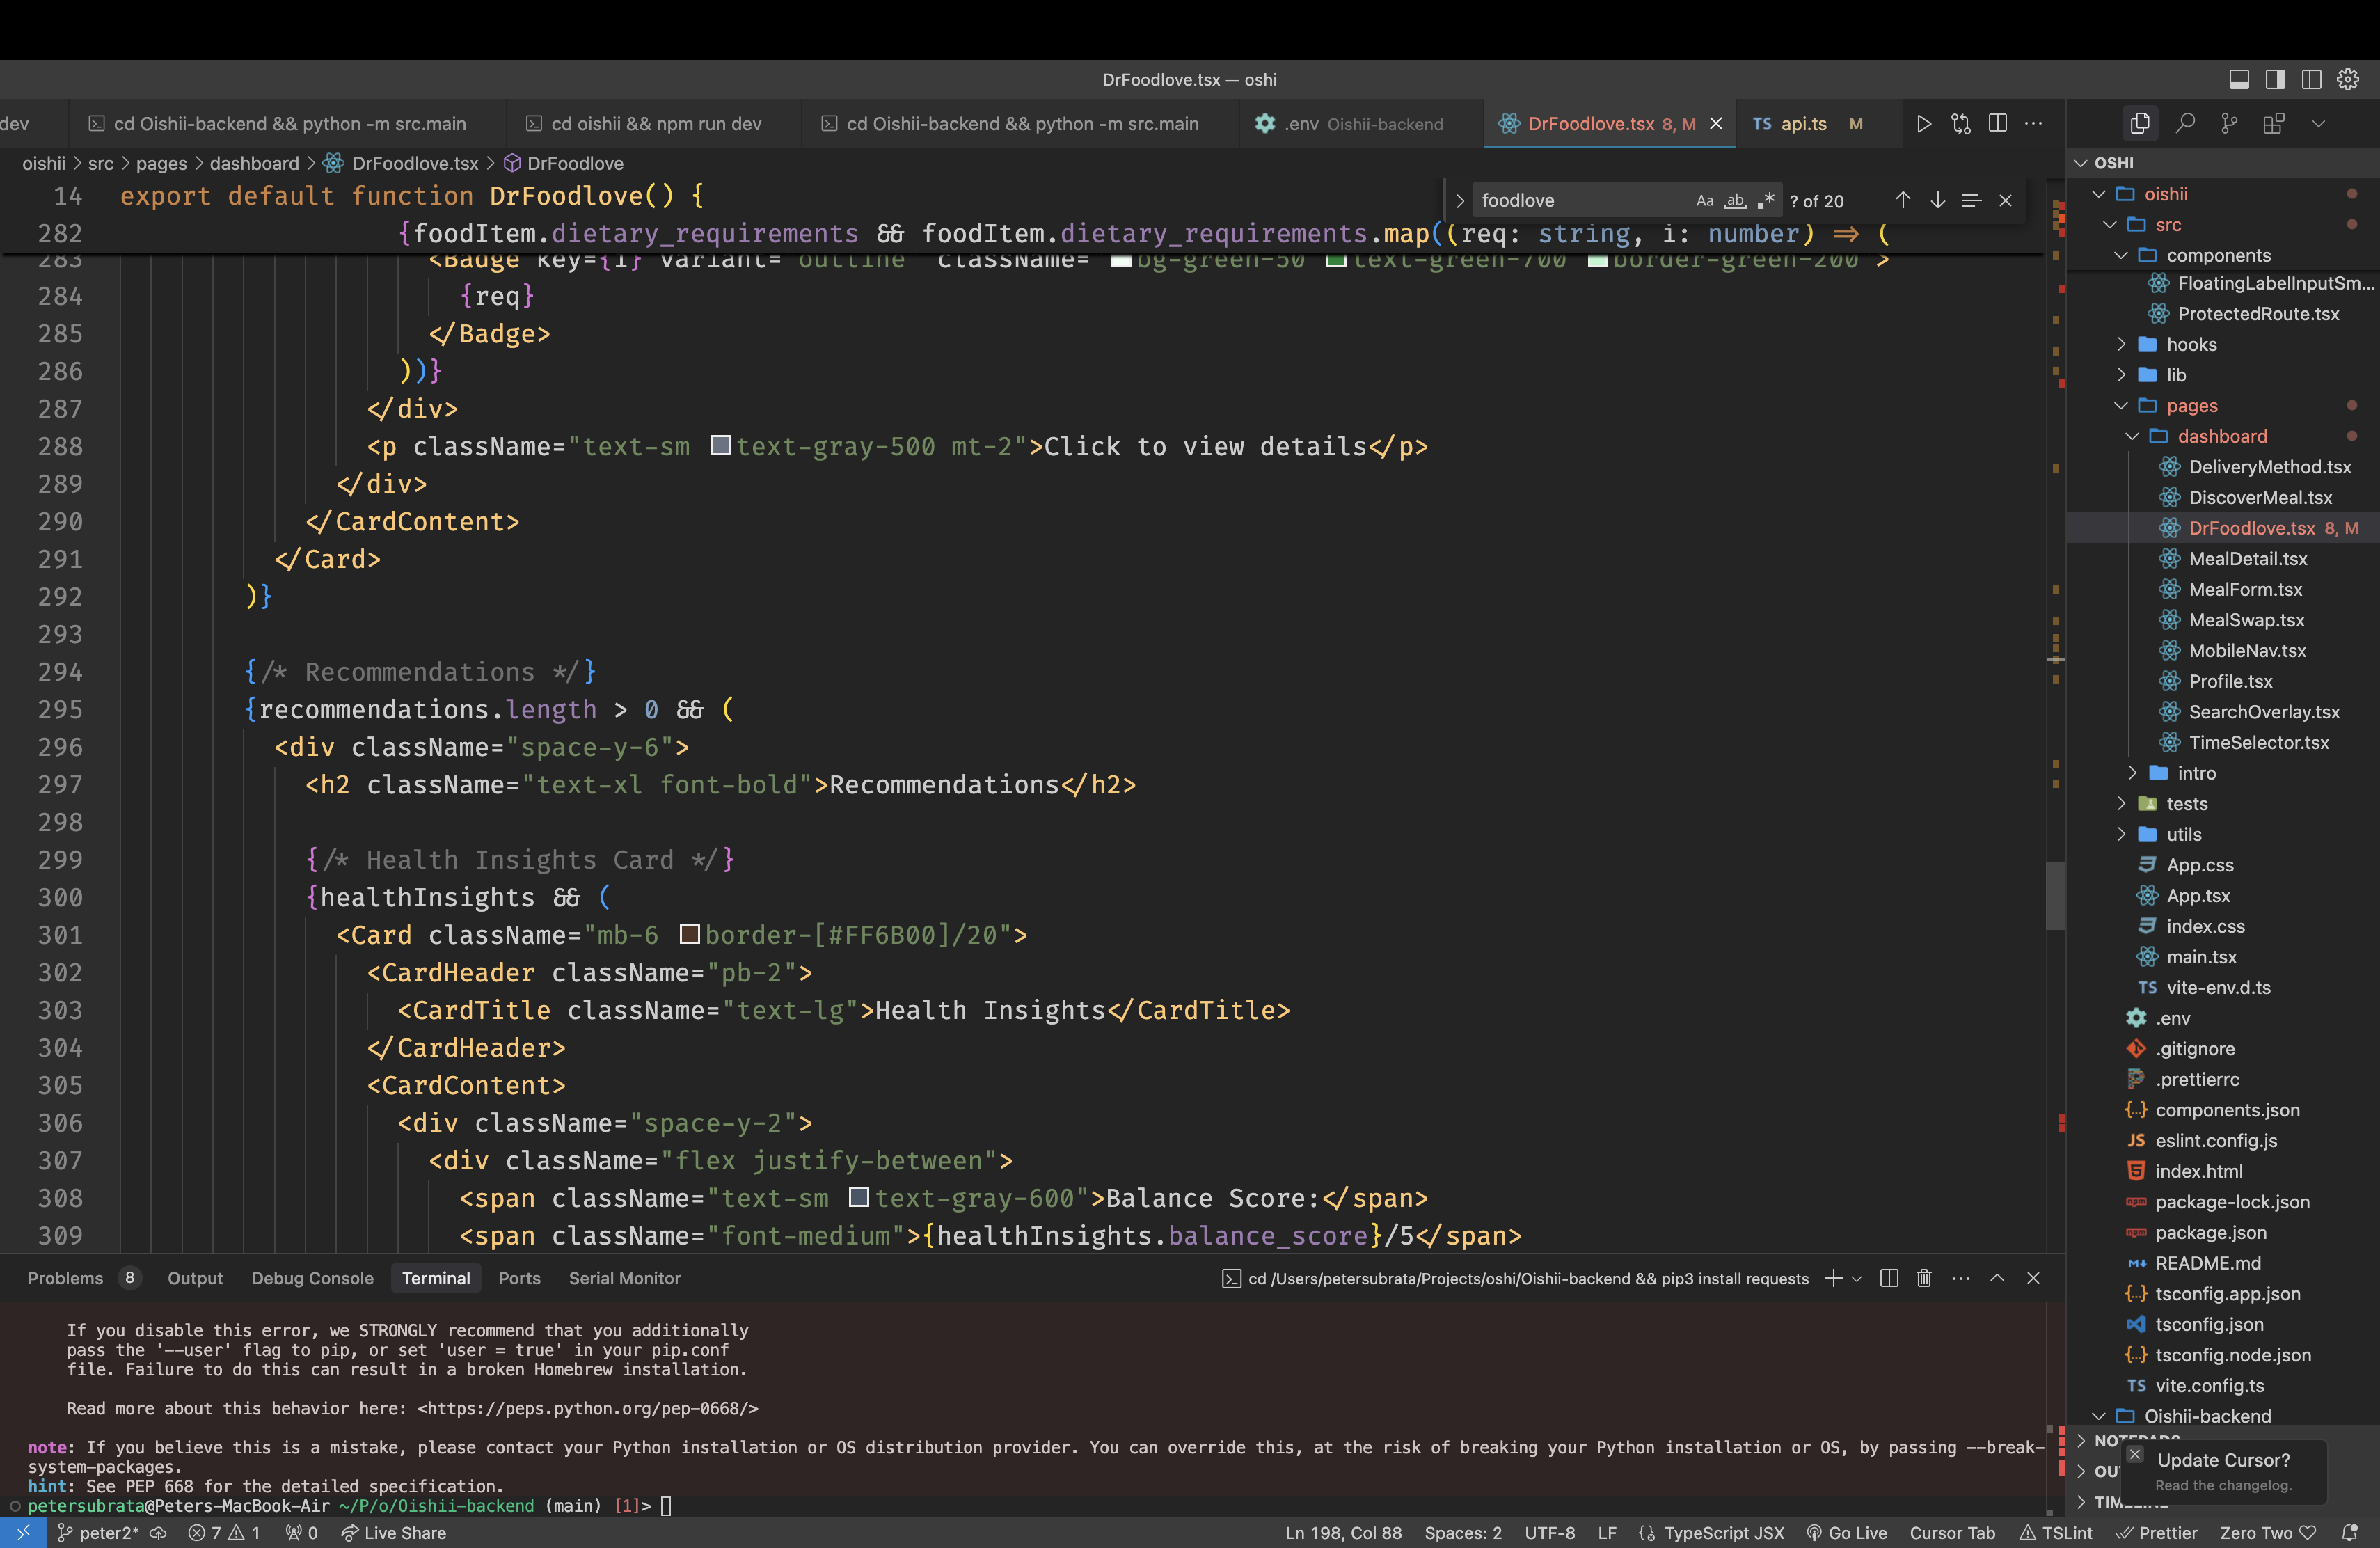Split the editor right
This screenshot has width=2380, height=1548.
click(1998, 123)
